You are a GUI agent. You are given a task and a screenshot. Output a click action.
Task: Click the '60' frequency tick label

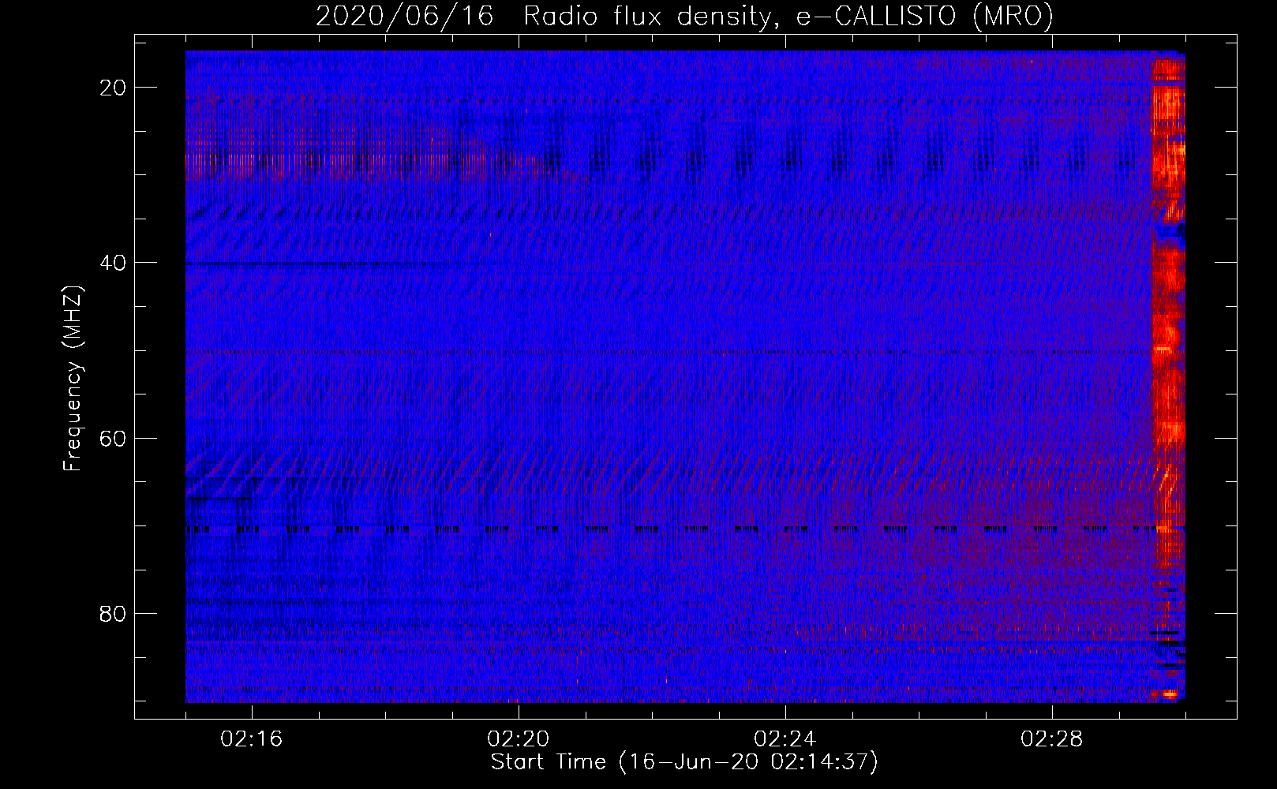[113, 438]
